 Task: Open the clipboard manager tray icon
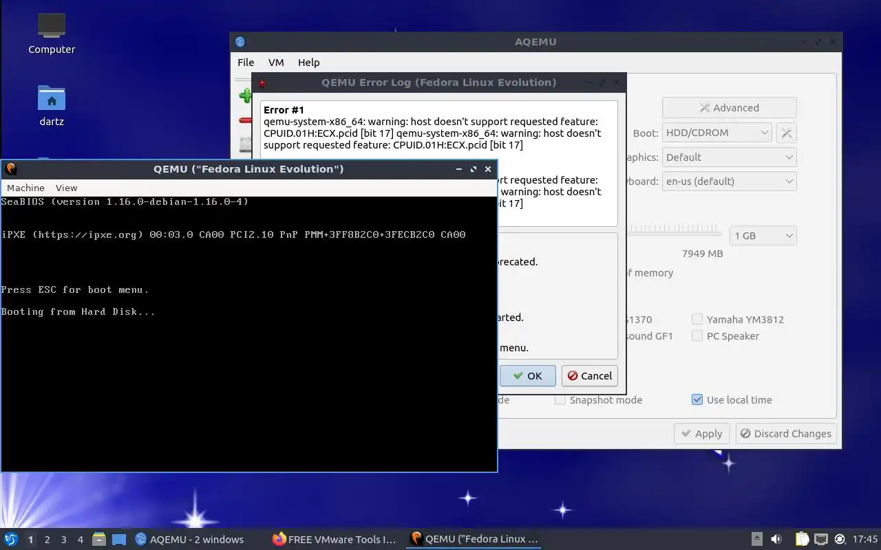point(802,539)
